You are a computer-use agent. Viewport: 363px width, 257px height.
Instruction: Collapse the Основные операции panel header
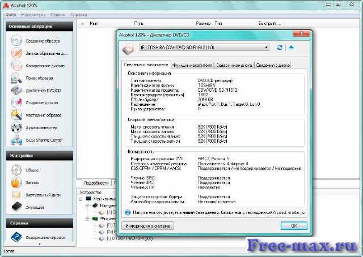coord(39,27)
